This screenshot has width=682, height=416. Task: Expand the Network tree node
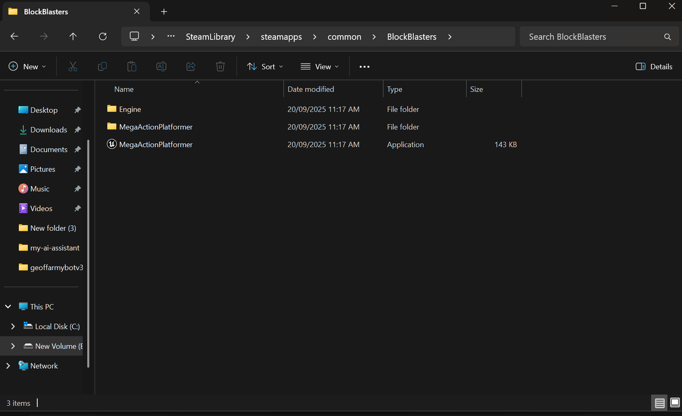coord(8,366)
